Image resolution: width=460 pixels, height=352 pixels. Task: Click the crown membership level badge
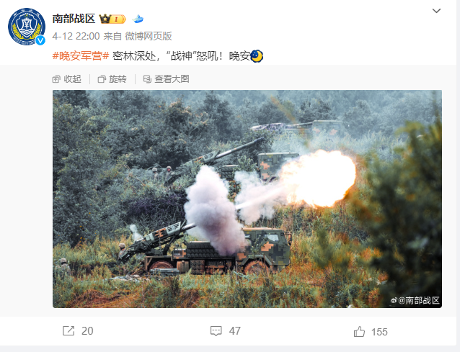tap(112, 19)
